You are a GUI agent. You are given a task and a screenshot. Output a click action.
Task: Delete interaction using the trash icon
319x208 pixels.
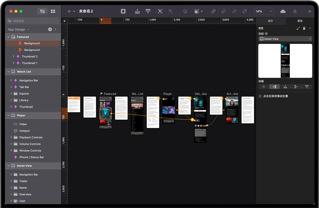[304, 28]
